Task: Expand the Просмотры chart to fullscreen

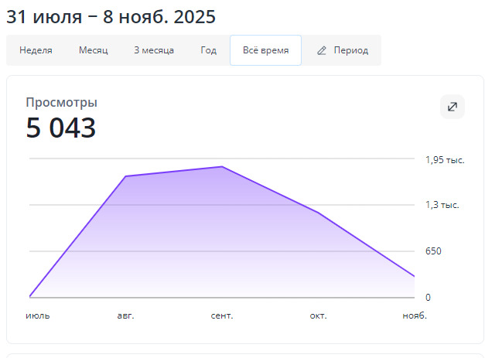Action: (x=453, y=107)
